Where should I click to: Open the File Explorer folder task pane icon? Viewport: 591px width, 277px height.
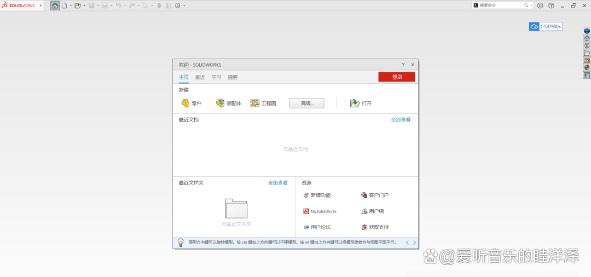[x=587, y=53]
